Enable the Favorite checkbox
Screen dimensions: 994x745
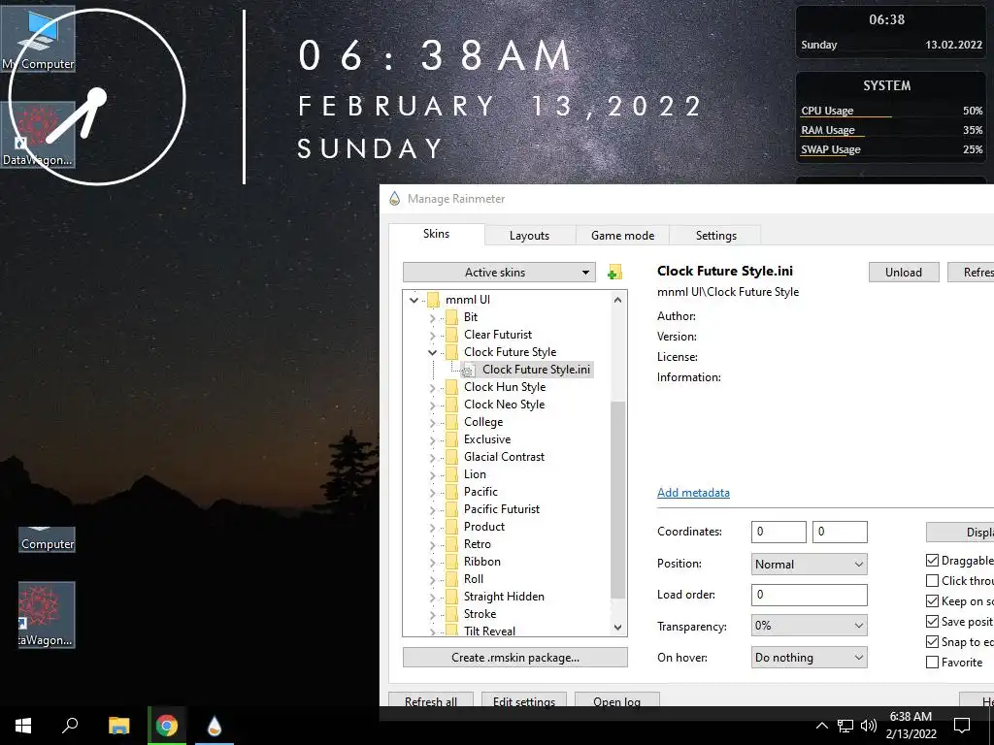coord(933,662)
